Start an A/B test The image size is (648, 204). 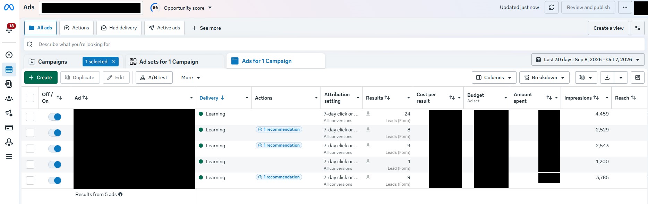point(154,77)
